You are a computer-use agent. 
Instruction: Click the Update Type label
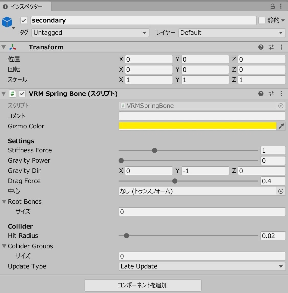[27, 266]
